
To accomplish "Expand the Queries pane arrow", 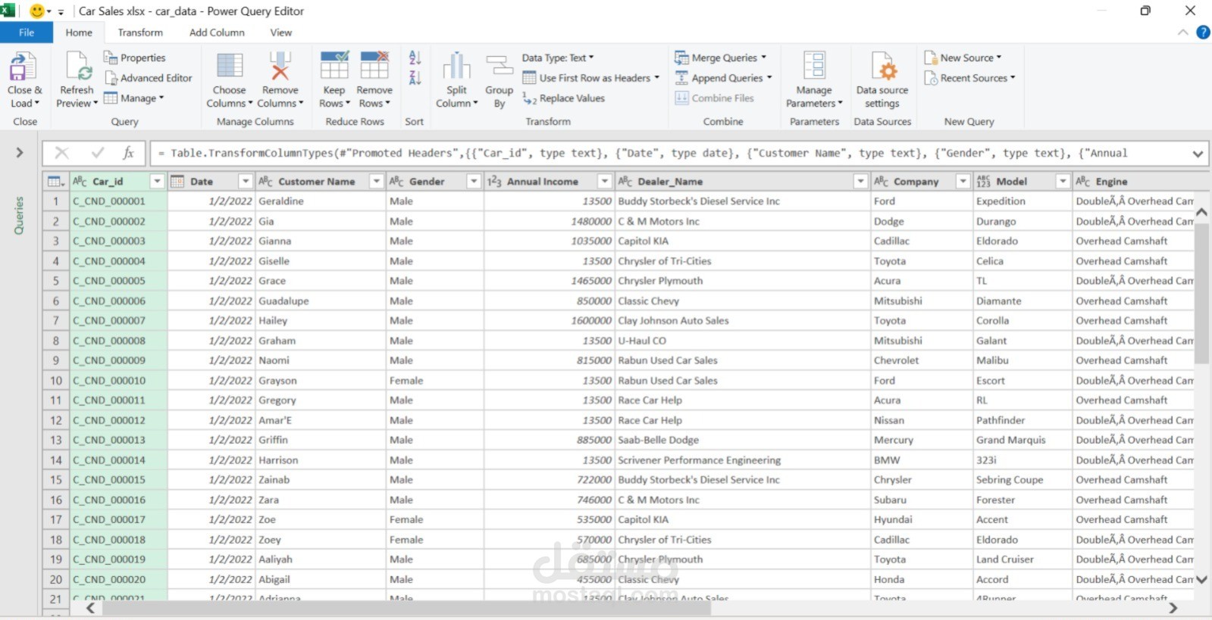I will tap(20, 153).
